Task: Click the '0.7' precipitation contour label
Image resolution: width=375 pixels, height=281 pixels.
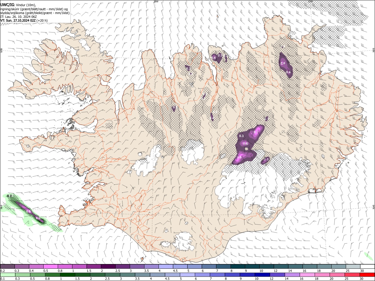Action: tap(256, 132)
